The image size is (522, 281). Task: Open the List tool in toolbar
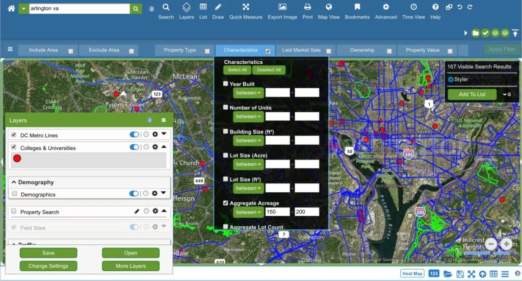pos(203,11)
